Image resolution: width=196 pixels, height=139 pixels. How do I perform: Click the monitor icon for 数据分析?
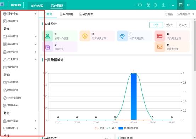[5, 128]
